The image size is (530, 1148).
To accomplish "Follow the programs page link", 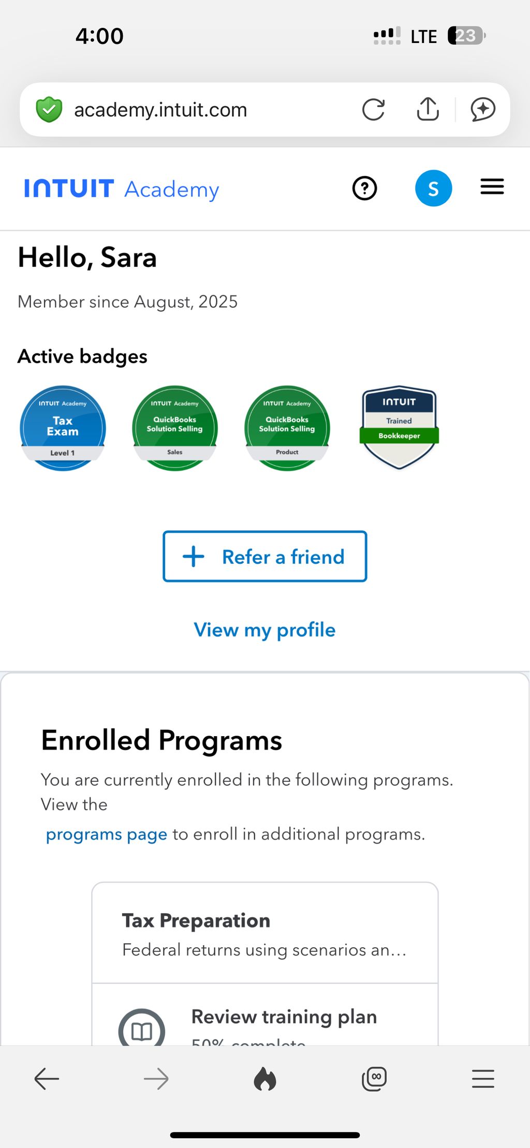I will click(106, 834).
